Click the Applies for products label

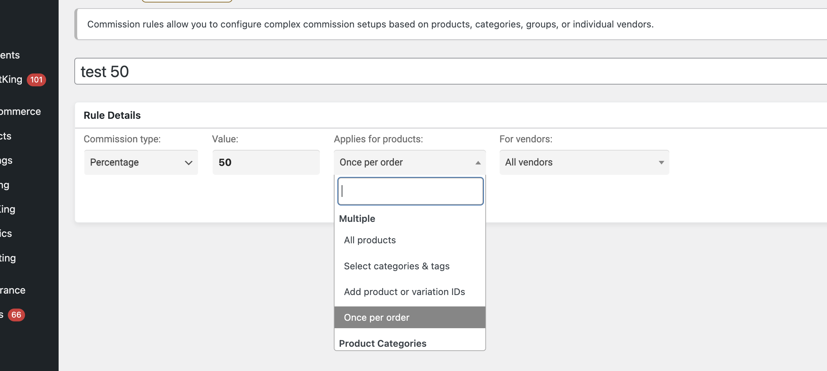pyautogui.click(x=378, y=139)
